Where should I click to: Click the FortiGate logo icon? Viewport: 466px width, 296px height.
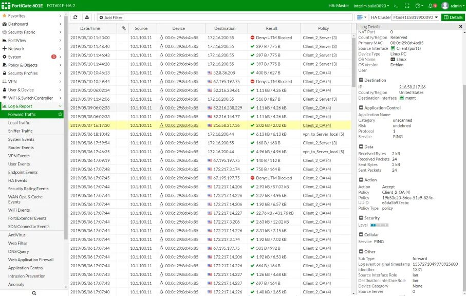point(6,6)
